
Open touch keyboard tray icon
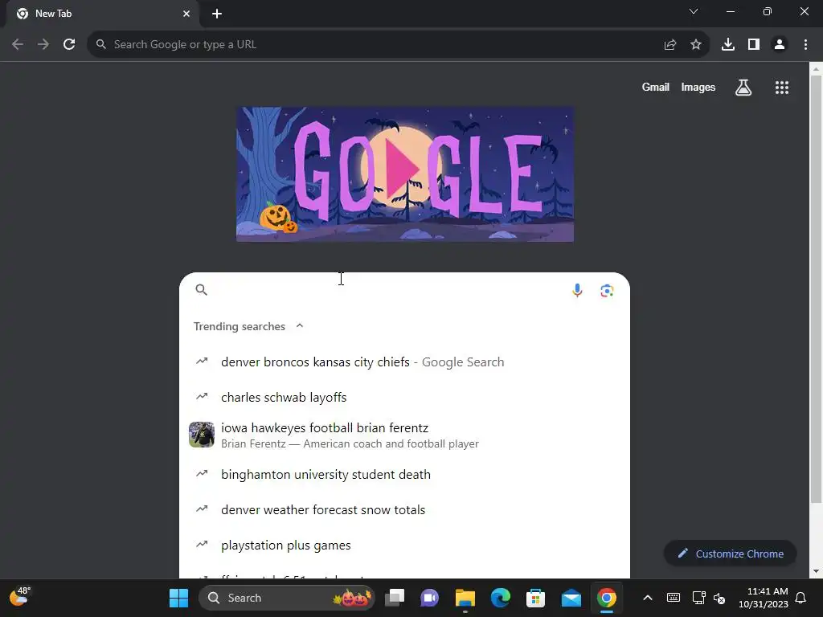(674, 598)
